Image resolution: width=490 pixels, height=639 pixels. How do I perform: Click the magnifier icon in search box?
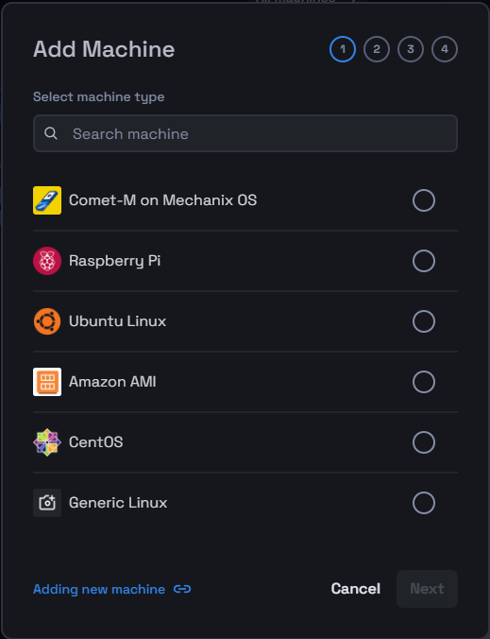(51, 133)
